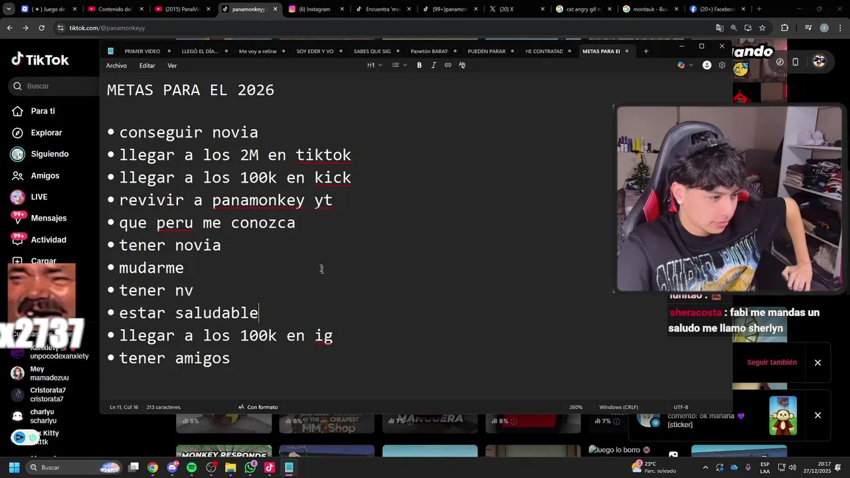This screenshot has height=478, width=850.
Task: Switch to PUEDEN PARAR Notepad tab
Action: pos(486,51)
